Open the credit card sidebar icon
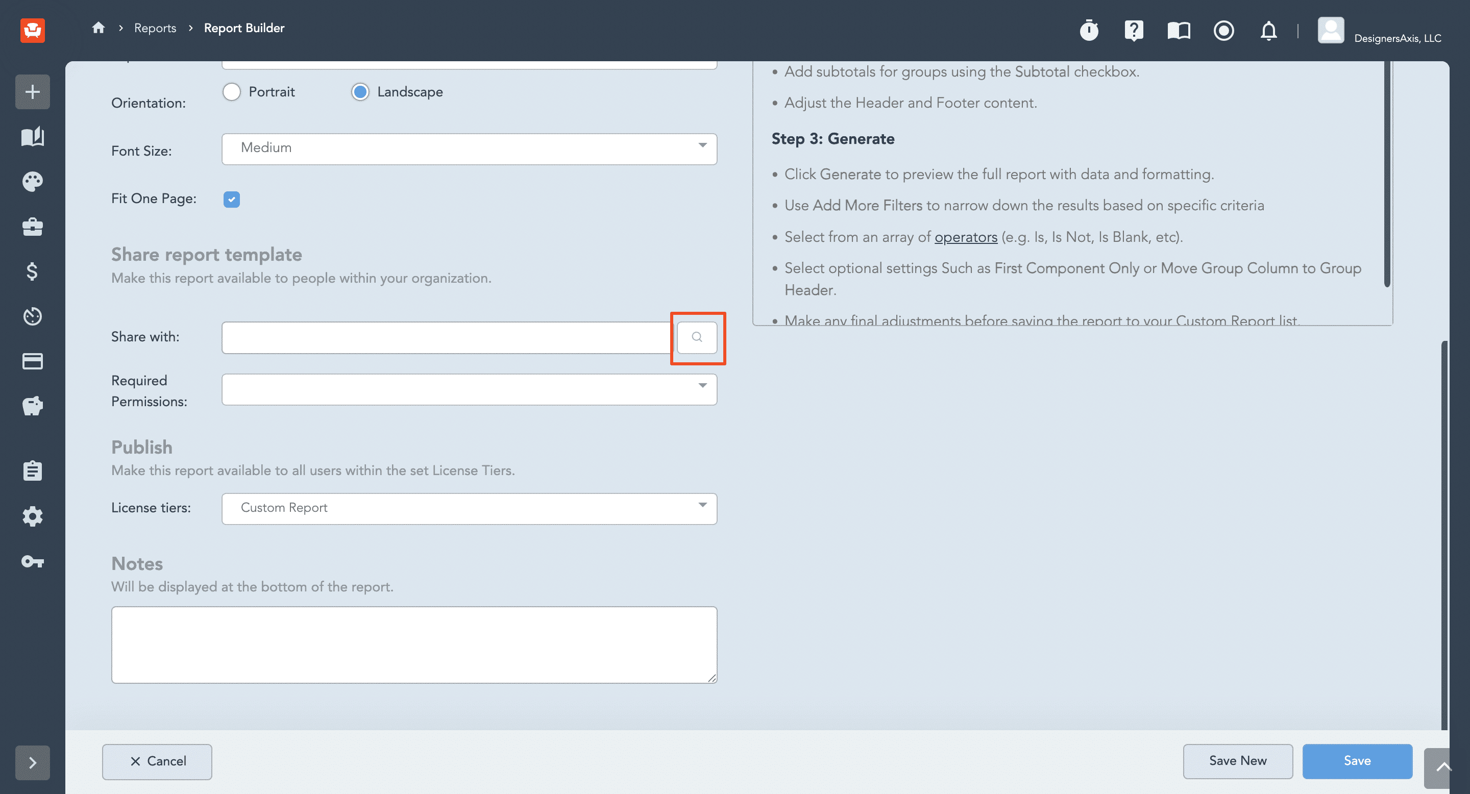Screen dimensions: 1470x794 (33, 361)
